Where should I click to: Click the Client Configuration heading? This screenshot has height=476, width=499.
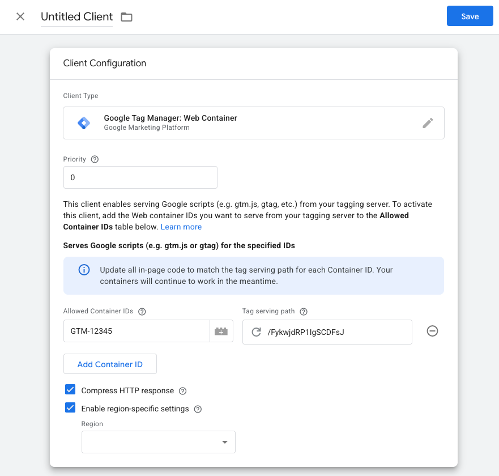[104, 63]
